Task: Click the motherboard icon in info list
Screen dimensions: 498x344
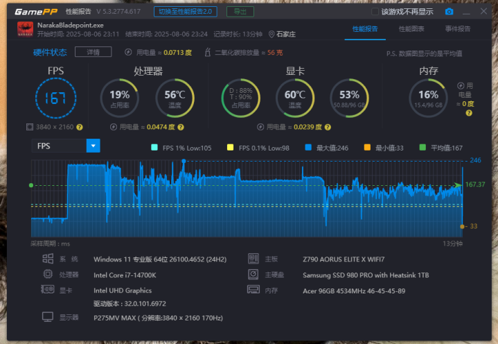Action: 253,259
